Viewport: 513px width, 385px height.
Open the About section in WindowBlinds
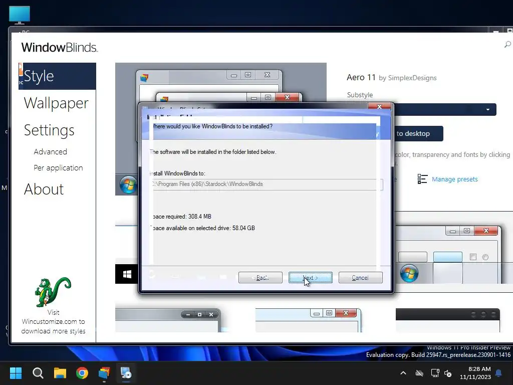[x=44, y=189]
